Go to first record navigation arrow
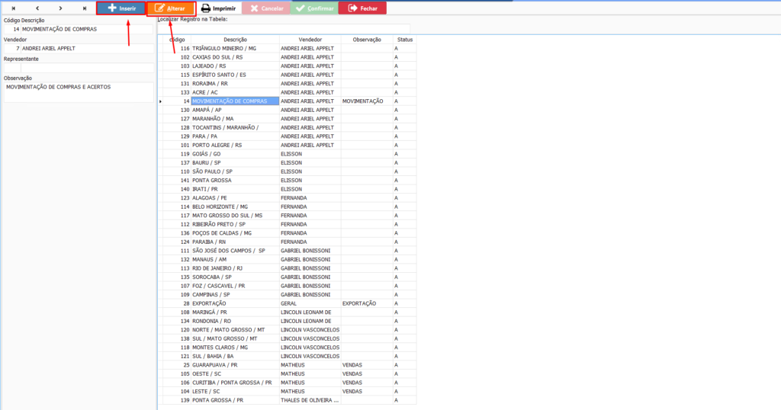The image size is (781, 410). 13,8
